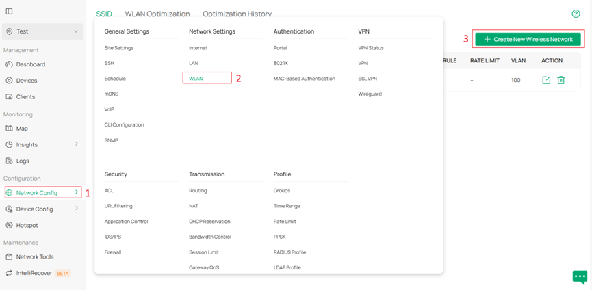The width and height of the screenshot is (592, 290).
Task: Collapse the sidebar panel icon
Action: (x=9, y=12)
